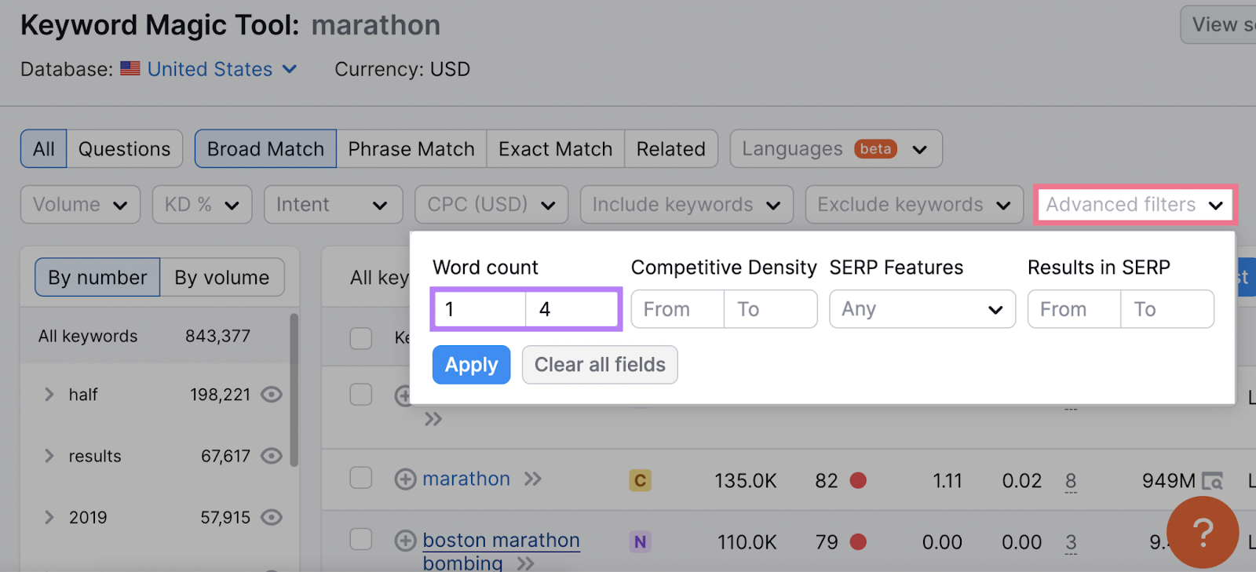Switch to the Phrase Match tab
The width and height of the screenshot is (1256, 572).
(411, 149)
